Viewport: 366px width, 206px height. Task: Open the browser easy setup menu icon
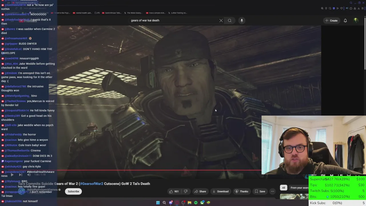coord(363,8)
